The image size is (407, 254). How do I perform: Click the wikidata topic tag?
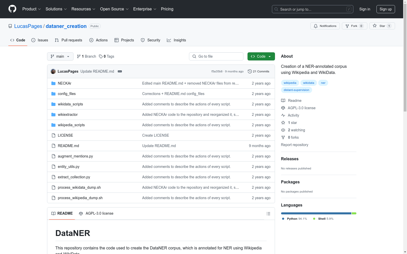tap(309, 83)
